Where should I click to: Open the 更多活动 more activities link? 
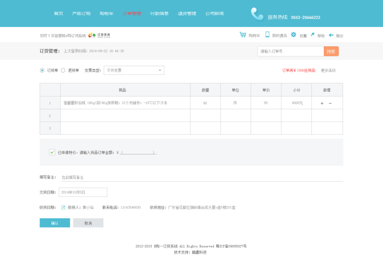pos(329,70)
